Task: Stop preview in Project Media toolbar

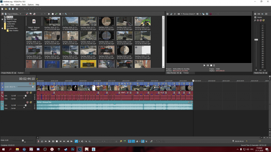Action: (x=53, y=14)
